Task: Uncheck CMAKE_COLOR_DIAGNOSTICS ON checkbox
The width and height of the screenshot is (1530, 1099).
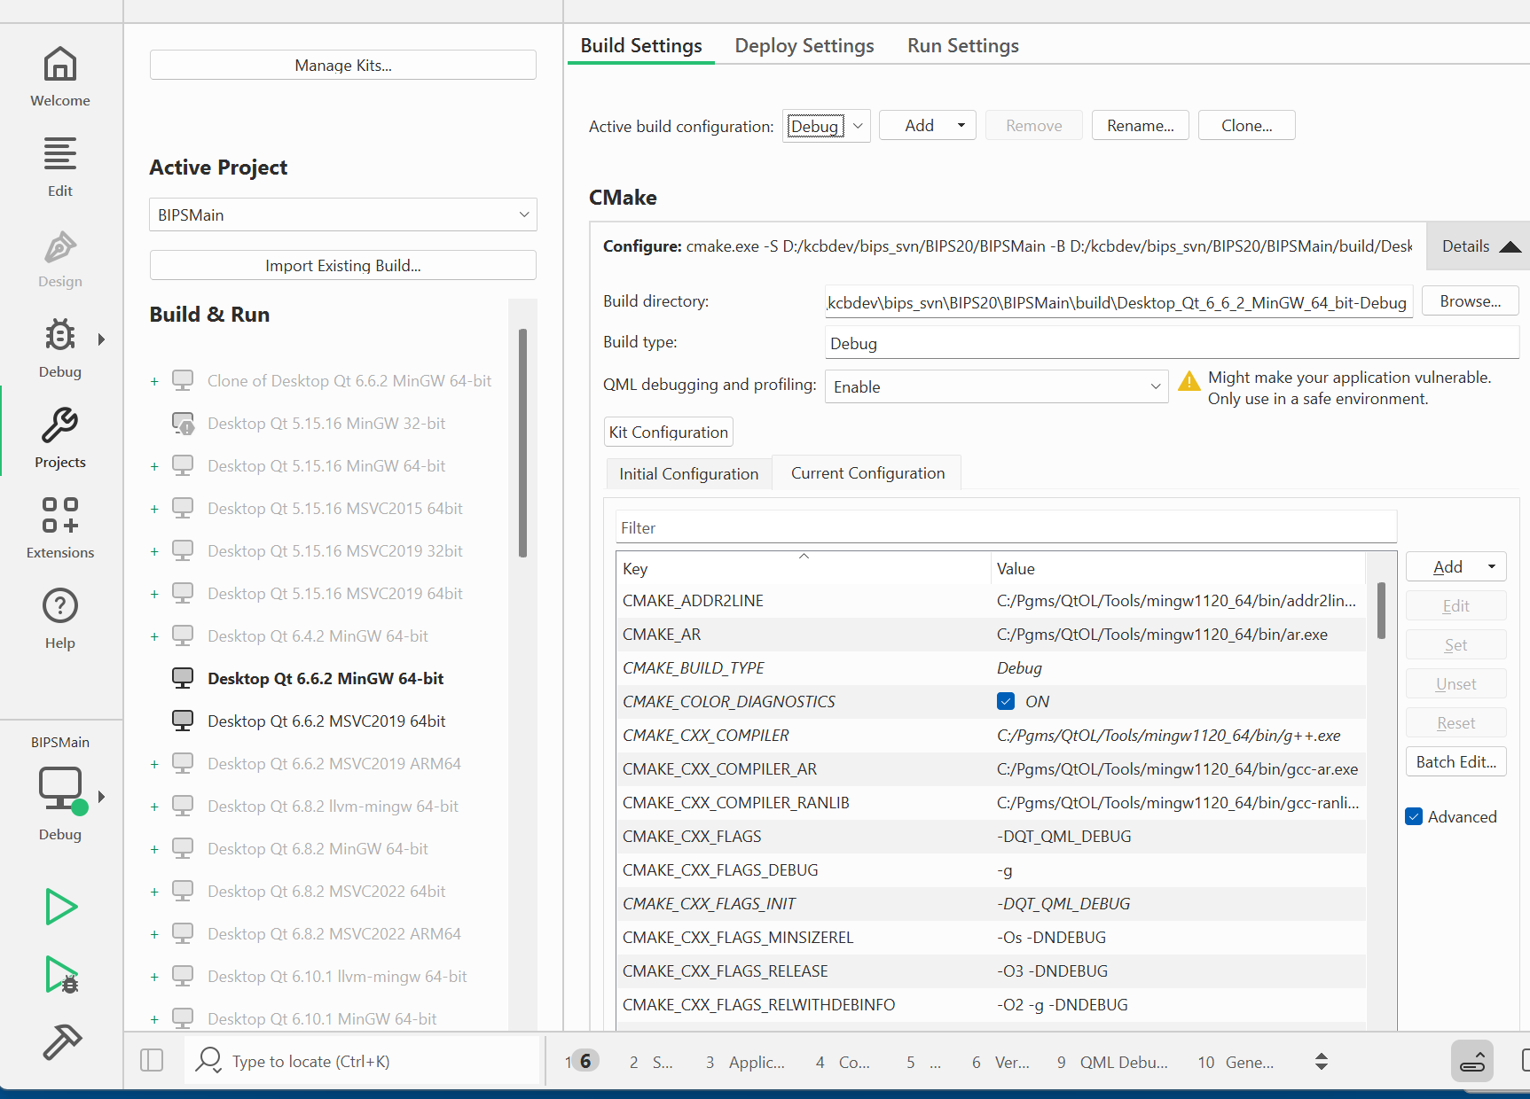Action: [x=1006, y=702]
